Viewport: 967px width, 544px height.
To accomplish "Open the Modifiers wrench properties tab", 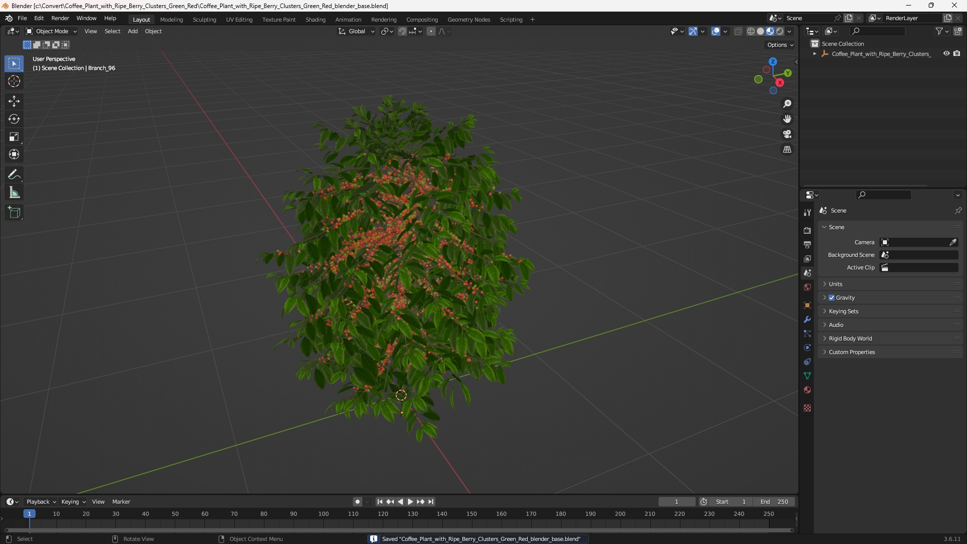I will pos(807,319).
